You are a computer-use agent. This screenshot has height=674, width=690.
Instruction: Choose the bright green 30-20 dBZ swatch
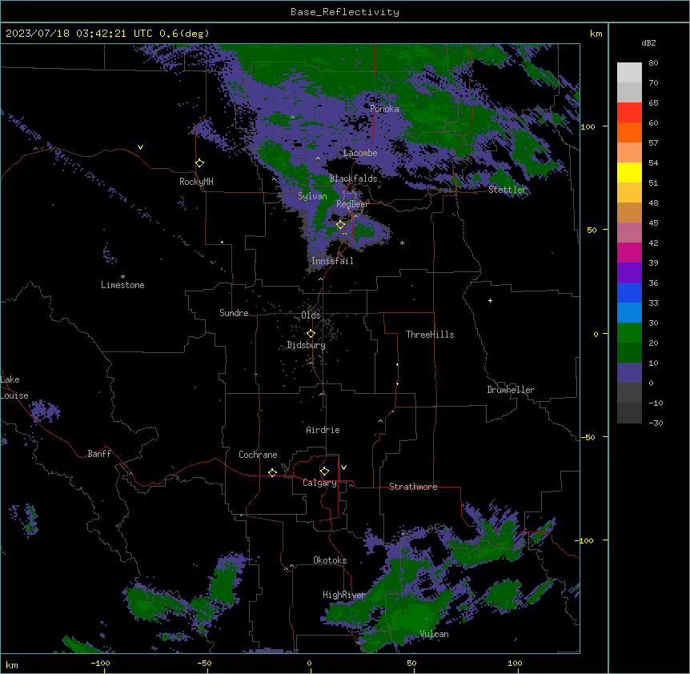tap(629, 333)
